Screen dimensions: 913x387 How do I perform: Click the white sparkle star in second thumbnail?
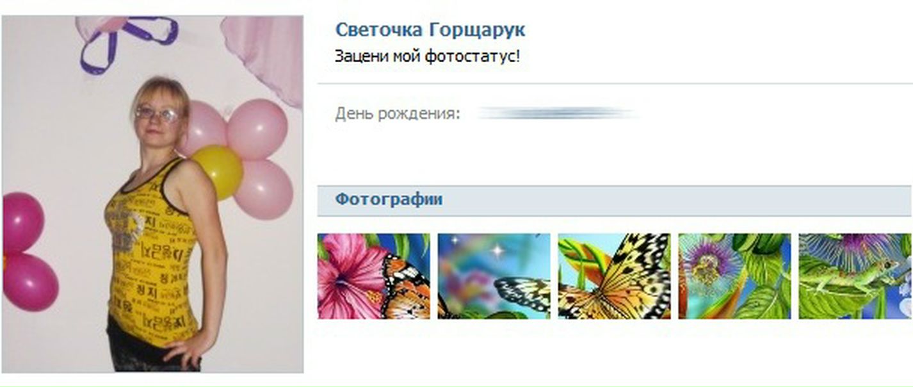point(496,251)
